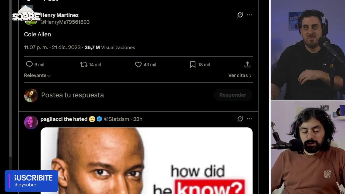The height and width of the screenshot is (194, 345).
Task: Expand the Relevante sort dropdown
Action: (37, 75)
